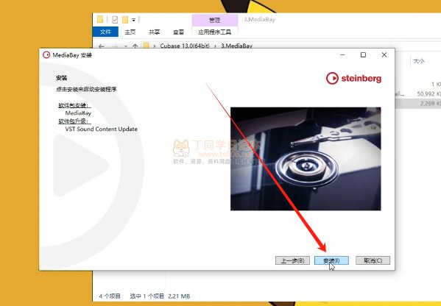Click the folder icon at Explorer's title bar
Viewport: 441px width, 306px height.
100,19
